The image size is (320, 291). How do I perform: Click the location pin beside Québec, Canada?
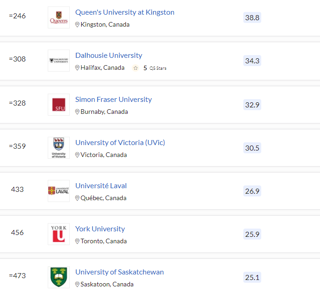(77, 198)
